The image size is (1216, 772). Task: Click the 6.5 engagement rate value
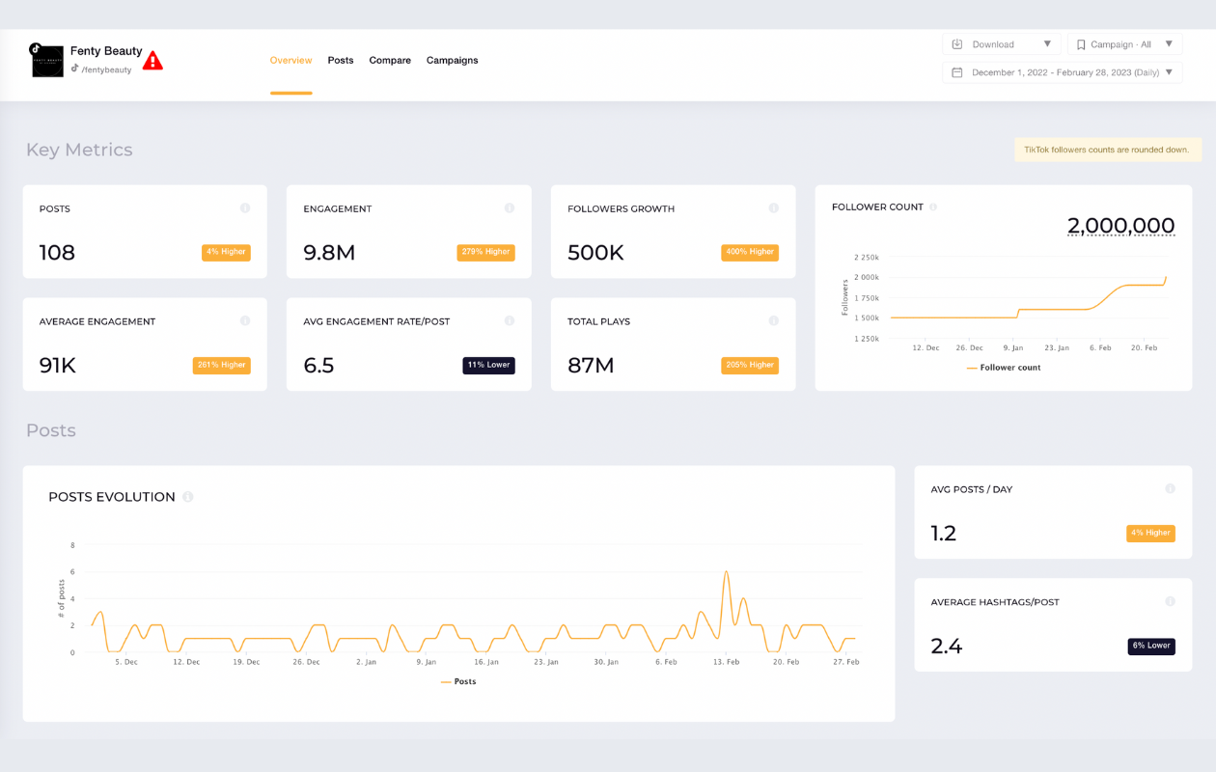click(318, 366)
